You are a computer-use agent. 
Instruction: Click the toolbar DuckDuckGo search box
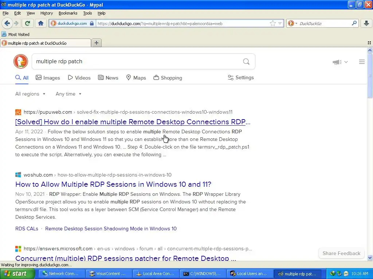point(325,24)
